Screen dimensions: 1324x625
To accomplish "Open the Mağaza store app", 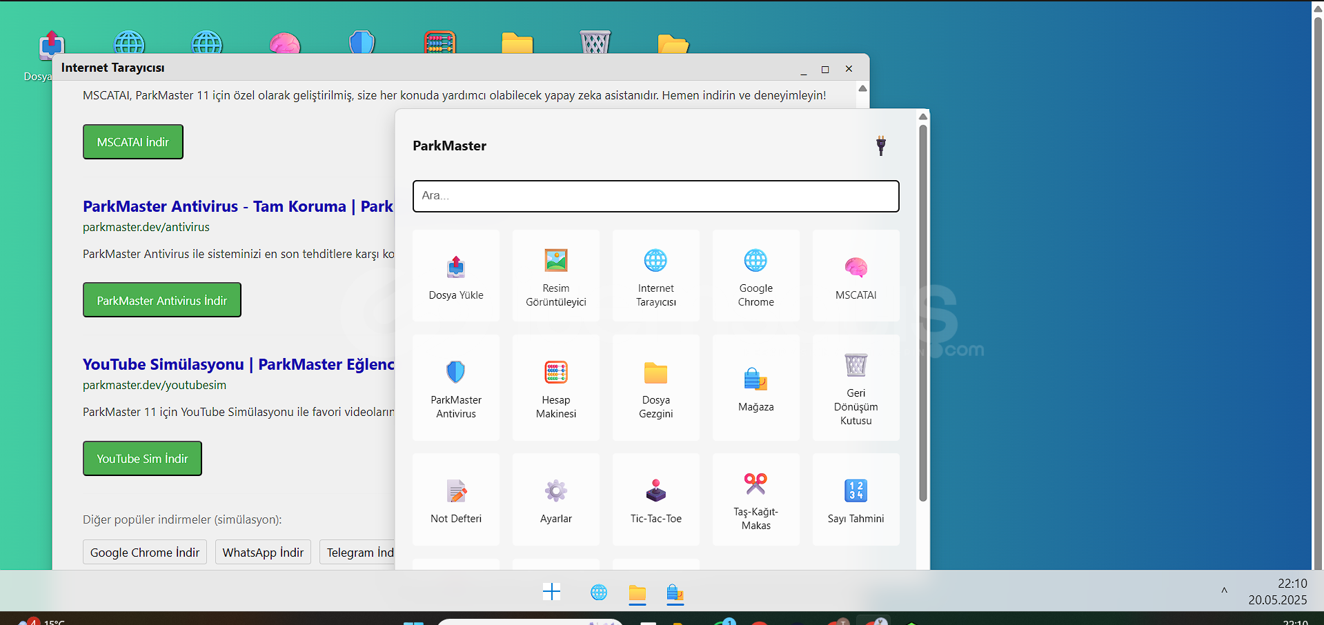I will coord(756,388).
